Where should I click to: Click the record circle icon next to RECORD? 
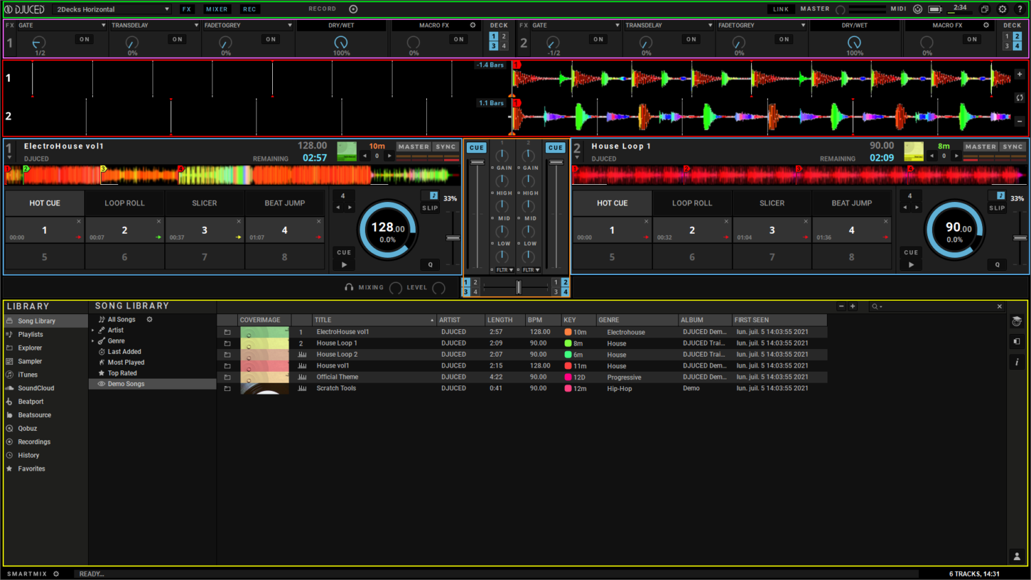[x=353, y=9]
